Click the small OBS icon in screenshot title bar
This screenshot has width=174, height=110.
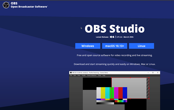point(71,73)
